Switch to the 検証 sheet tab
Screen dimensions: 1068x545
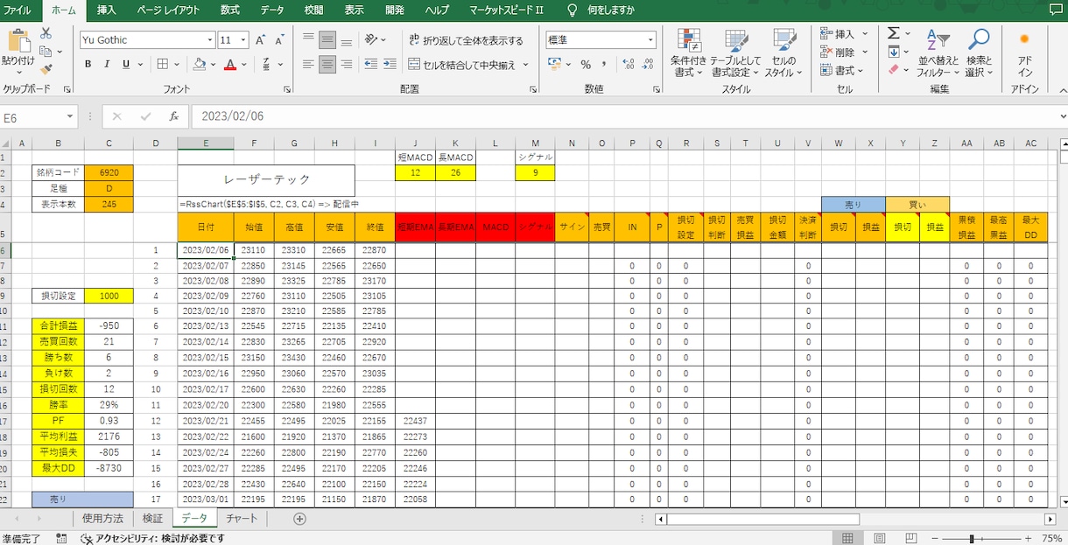(152, 519)
